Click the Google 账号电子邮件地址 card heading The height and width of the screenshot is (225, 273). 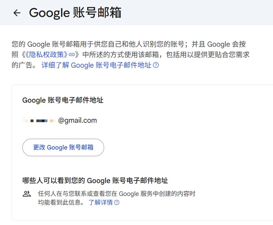[63, 100]
